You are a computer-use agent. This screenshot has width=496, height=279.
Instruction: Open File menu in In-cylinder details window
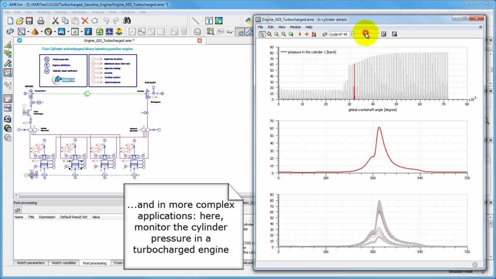pyautogui.click(x=260, y=27)
